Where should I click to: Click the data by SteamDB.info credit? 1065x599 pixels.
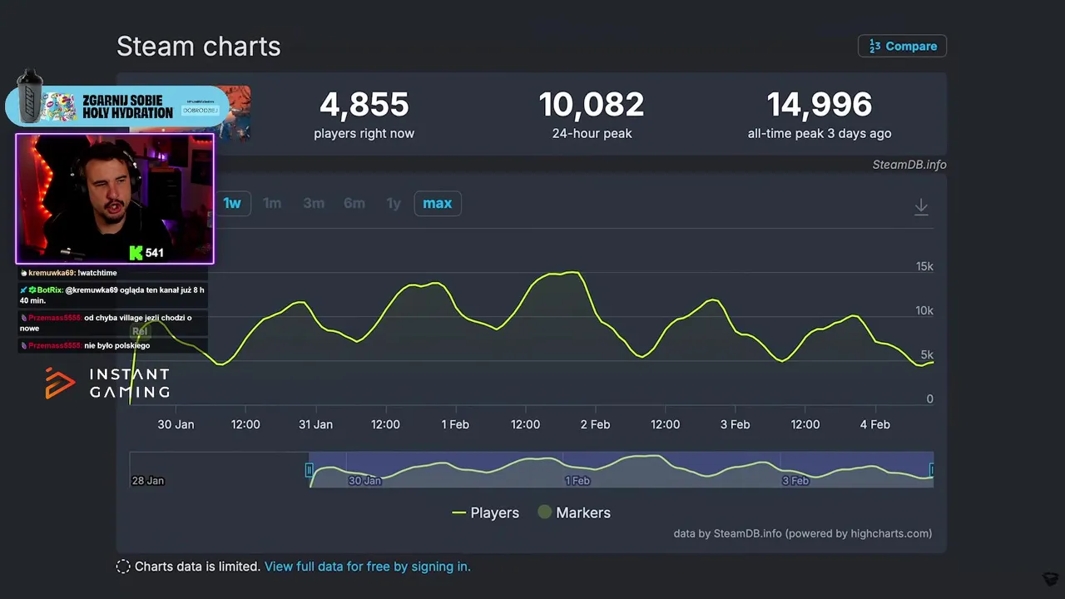coord(802,533)
